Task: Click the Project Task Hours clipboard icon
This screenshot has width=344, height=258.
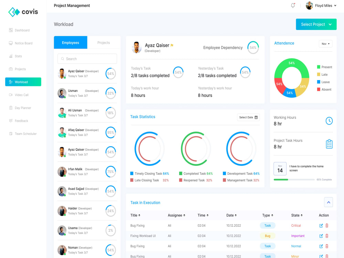Action: [329, 144]
